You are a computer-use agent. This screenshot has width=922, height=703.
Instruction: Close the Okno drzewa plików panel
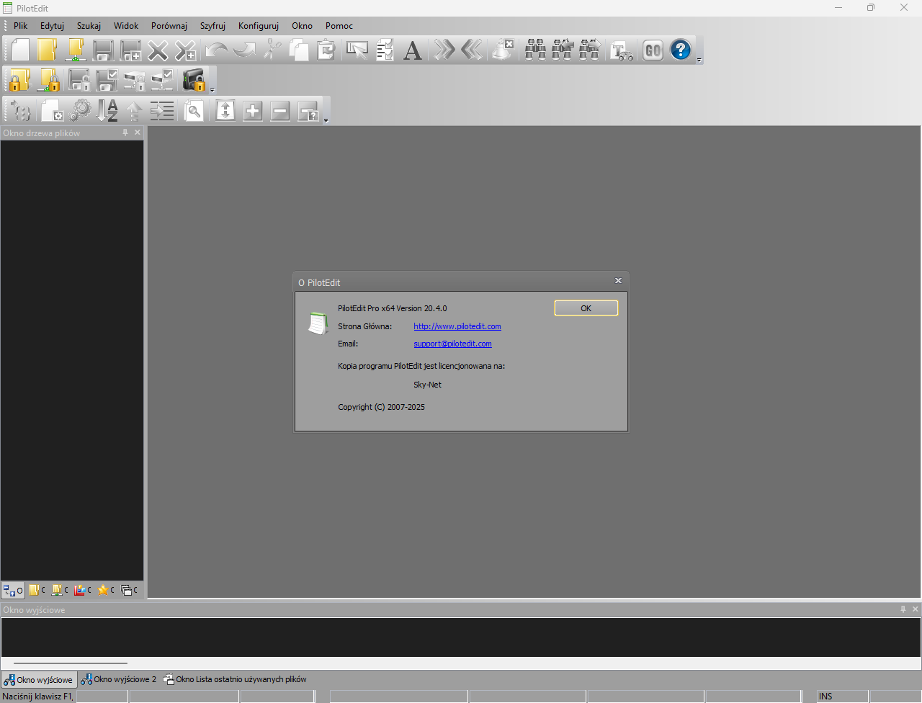pos(138,133)
